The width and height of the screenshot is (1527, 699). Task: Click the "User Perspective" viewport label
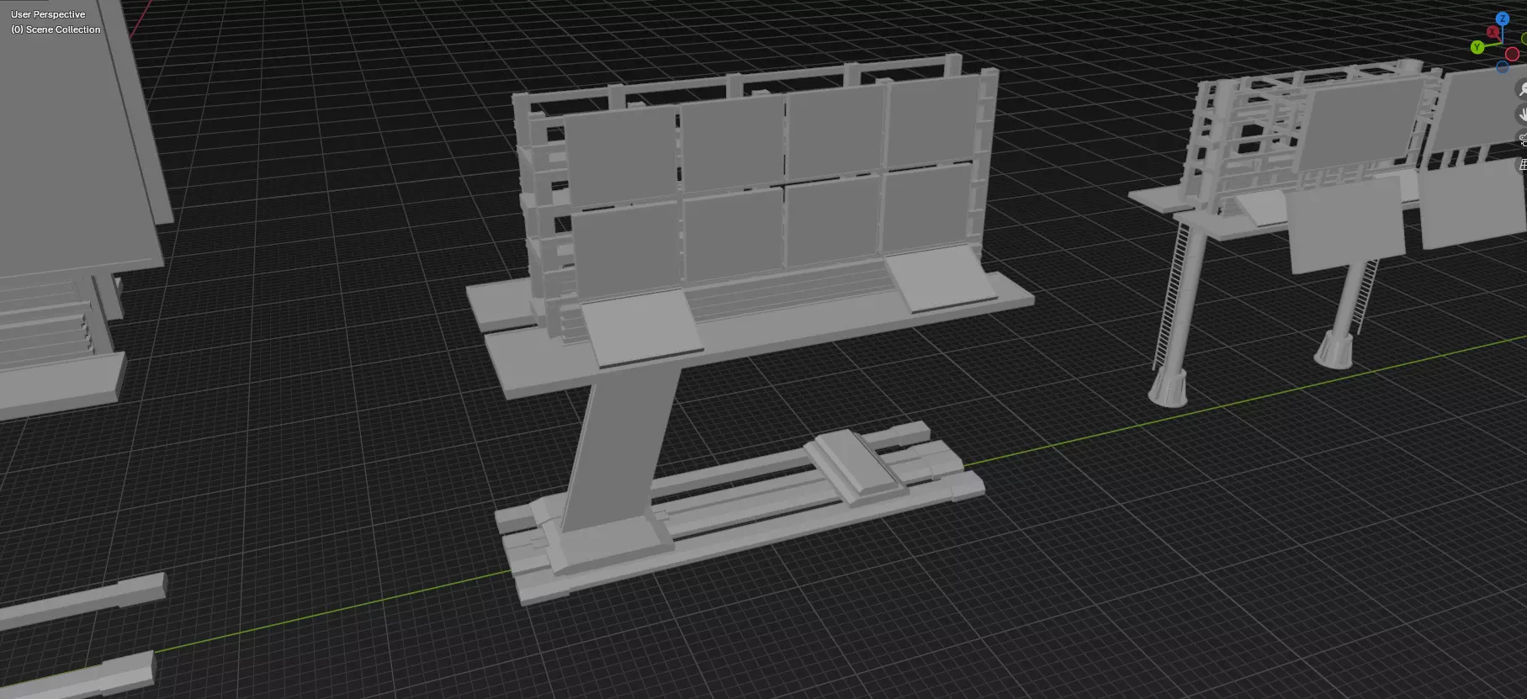(x=48, y=14)
